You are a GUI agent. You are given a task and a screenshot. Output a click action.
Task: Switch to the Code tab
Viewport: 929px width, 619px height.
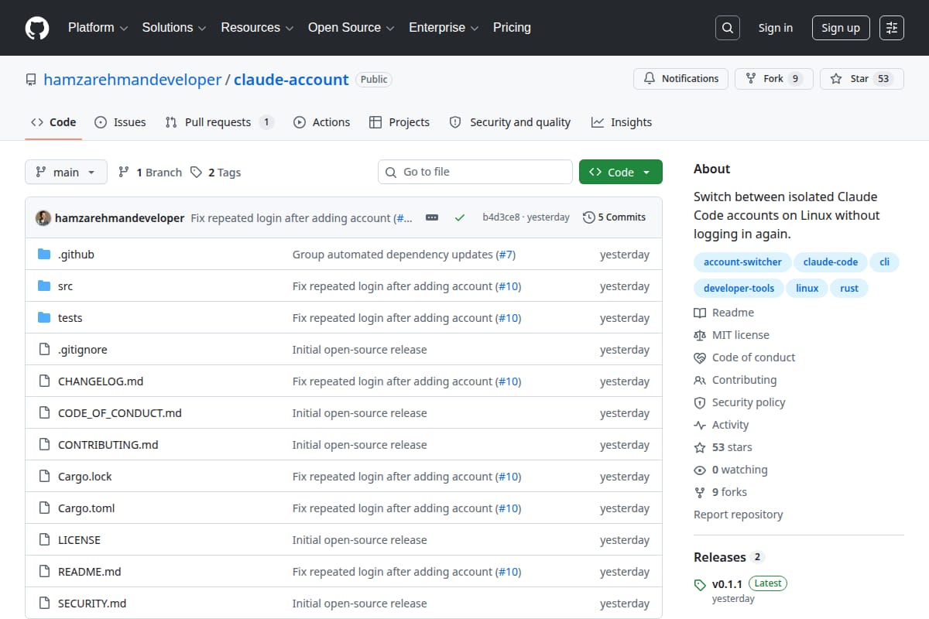pyautogui.click(x=53, y=122)
